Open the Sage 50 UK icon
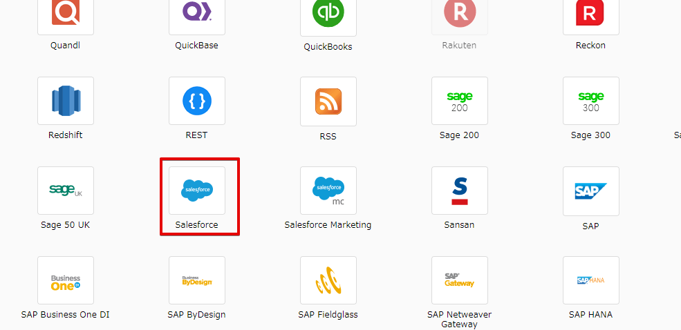The image size is (681, 330). [66, 191]
